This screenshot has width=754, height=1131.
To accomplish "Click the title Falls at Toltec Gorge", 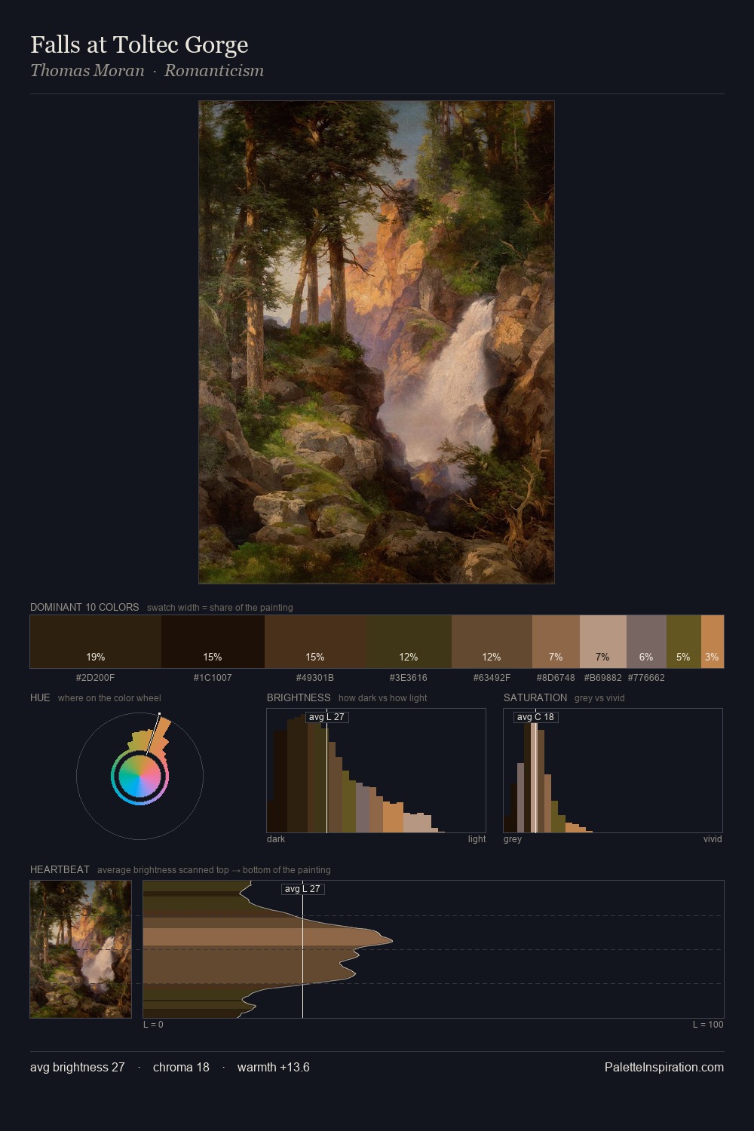I will [139, 45].
